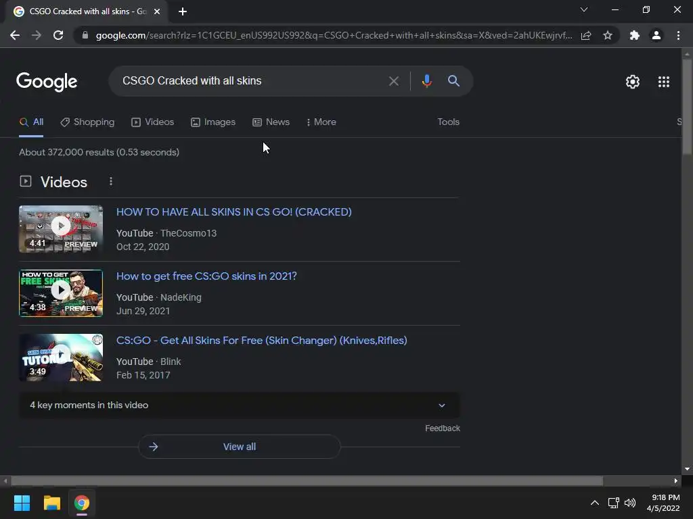
Task: Show hidden system tray icons
Action: (x=595, y=503)
